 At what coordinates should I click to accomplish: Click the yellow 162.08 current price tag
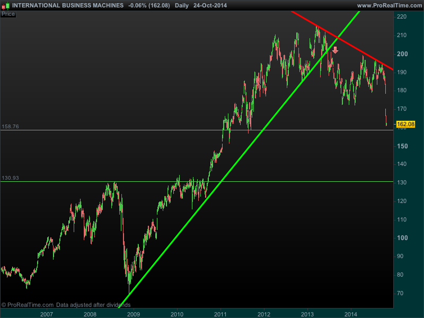click(x=405, y=124)
